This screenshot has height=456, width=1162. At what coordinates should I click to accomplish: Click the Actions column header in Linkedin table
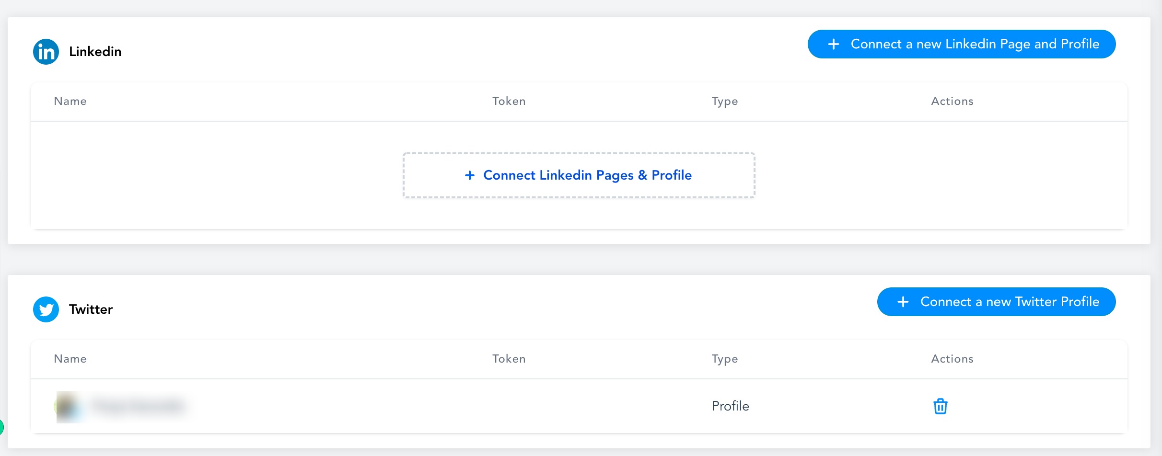pos(952,101)
